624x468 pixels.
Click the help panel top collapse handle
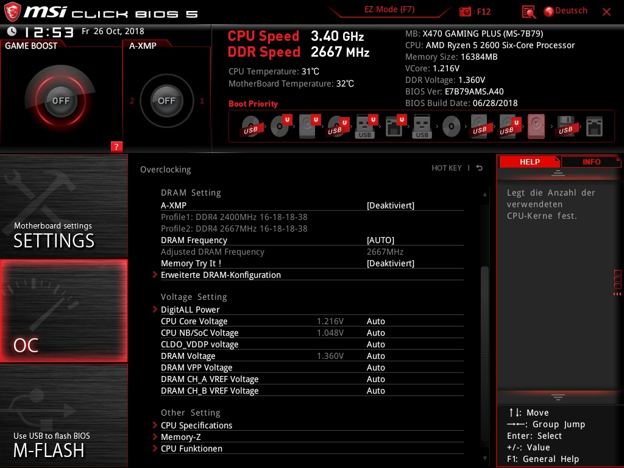coord(558,173)
